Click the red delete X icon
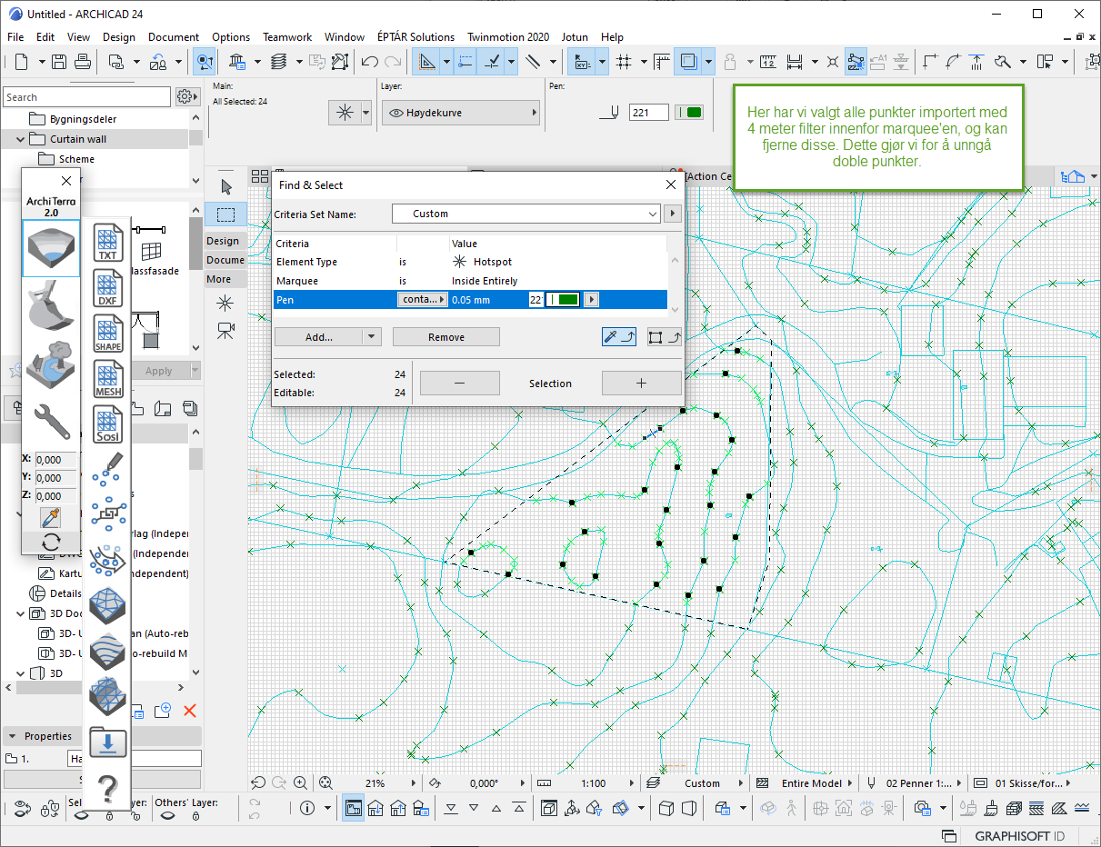Screen dimensions: 1101x847 (x=190, y=711)
